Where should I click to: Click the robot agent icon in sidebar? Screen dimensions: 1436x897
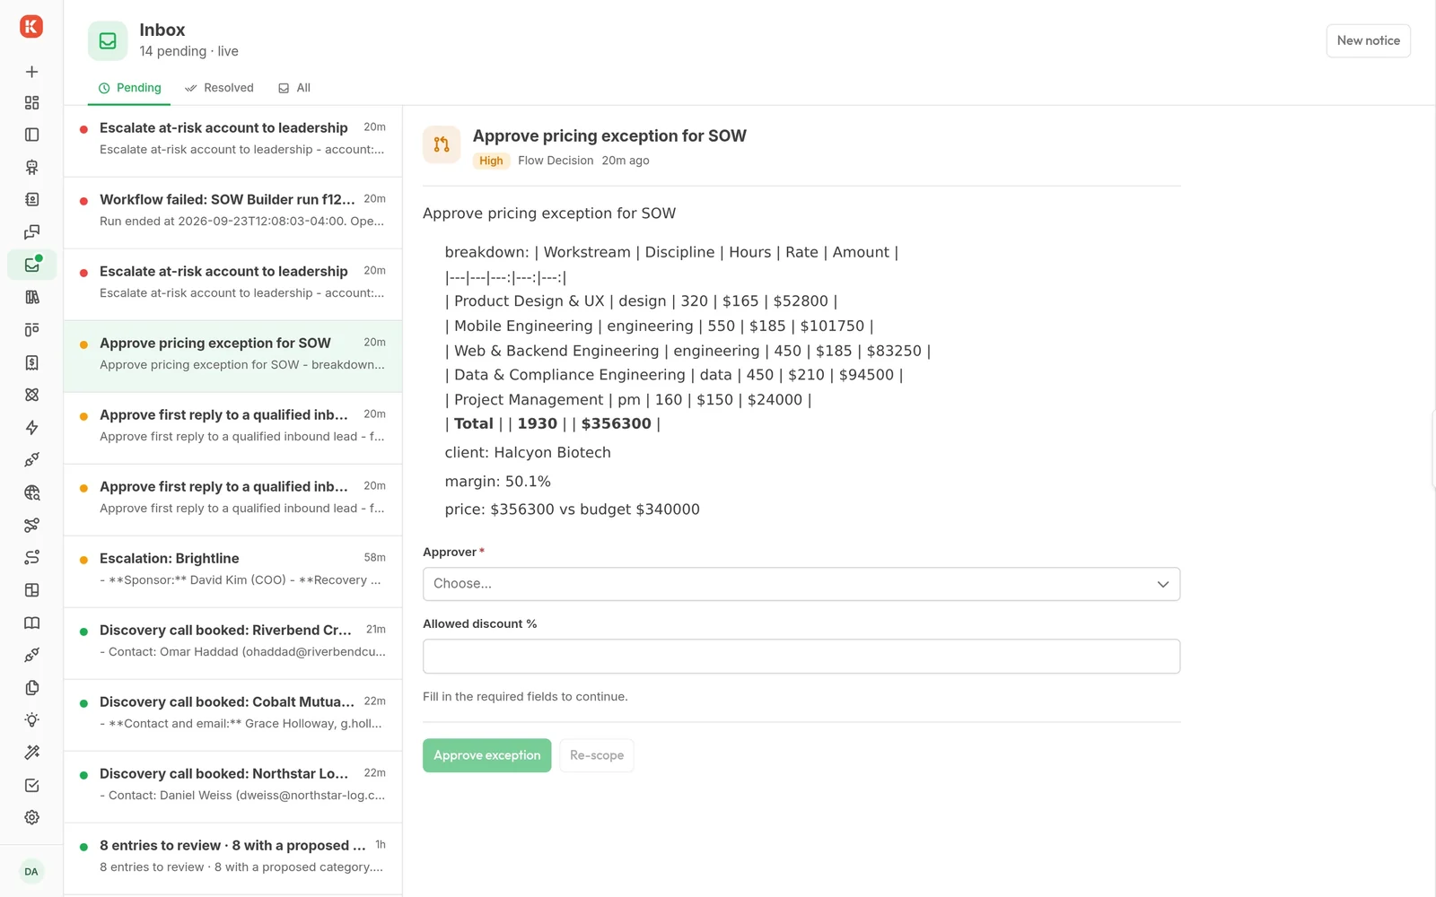click(x=31, y=167)
